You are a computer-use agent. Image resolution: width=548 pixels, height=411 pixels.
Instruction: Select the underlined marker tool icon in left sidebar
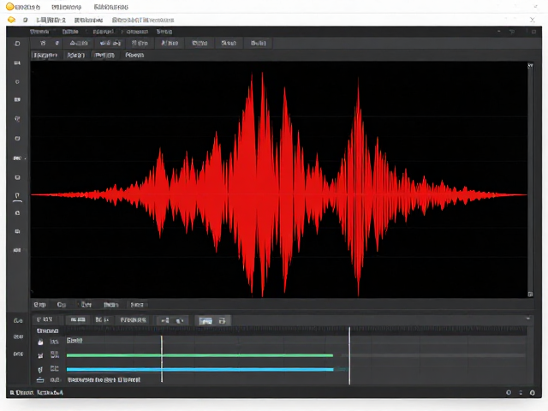pos(17,197)
